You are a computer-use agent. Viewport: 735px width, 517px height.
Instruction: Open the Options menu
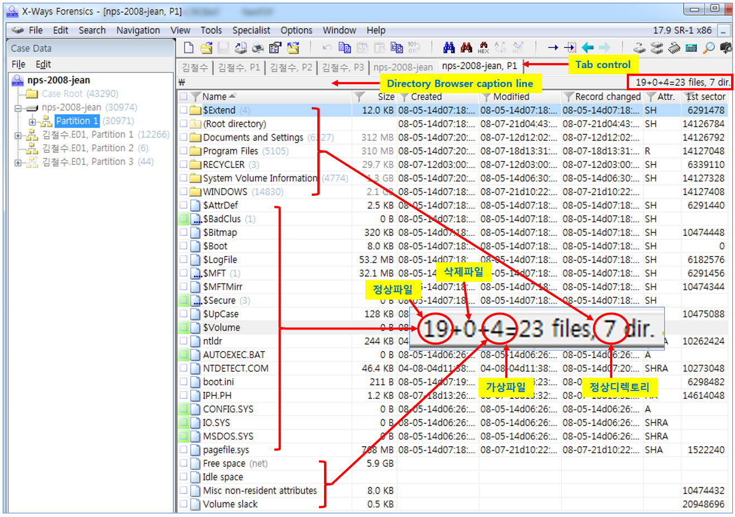point(296,30)
